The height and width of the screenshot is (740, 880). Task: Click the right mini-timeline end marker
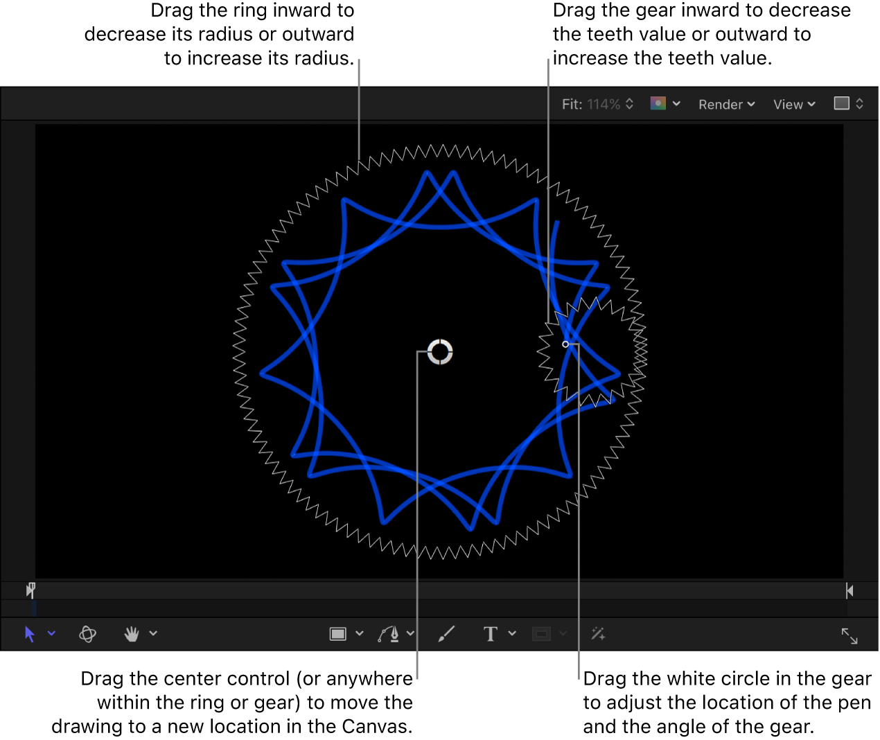tap(849, 590)
